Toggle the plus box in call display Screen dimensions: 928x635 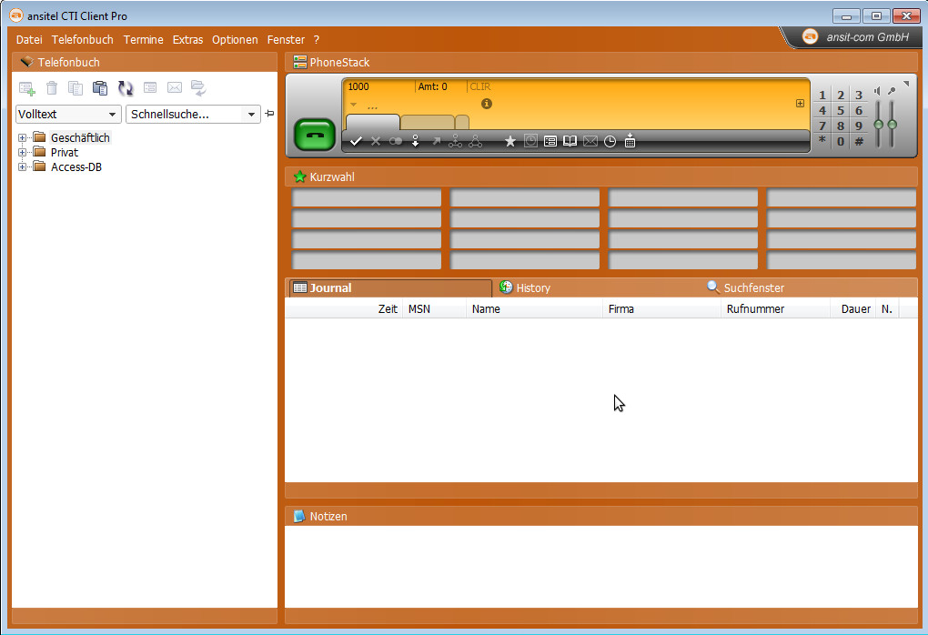(800, 104)
